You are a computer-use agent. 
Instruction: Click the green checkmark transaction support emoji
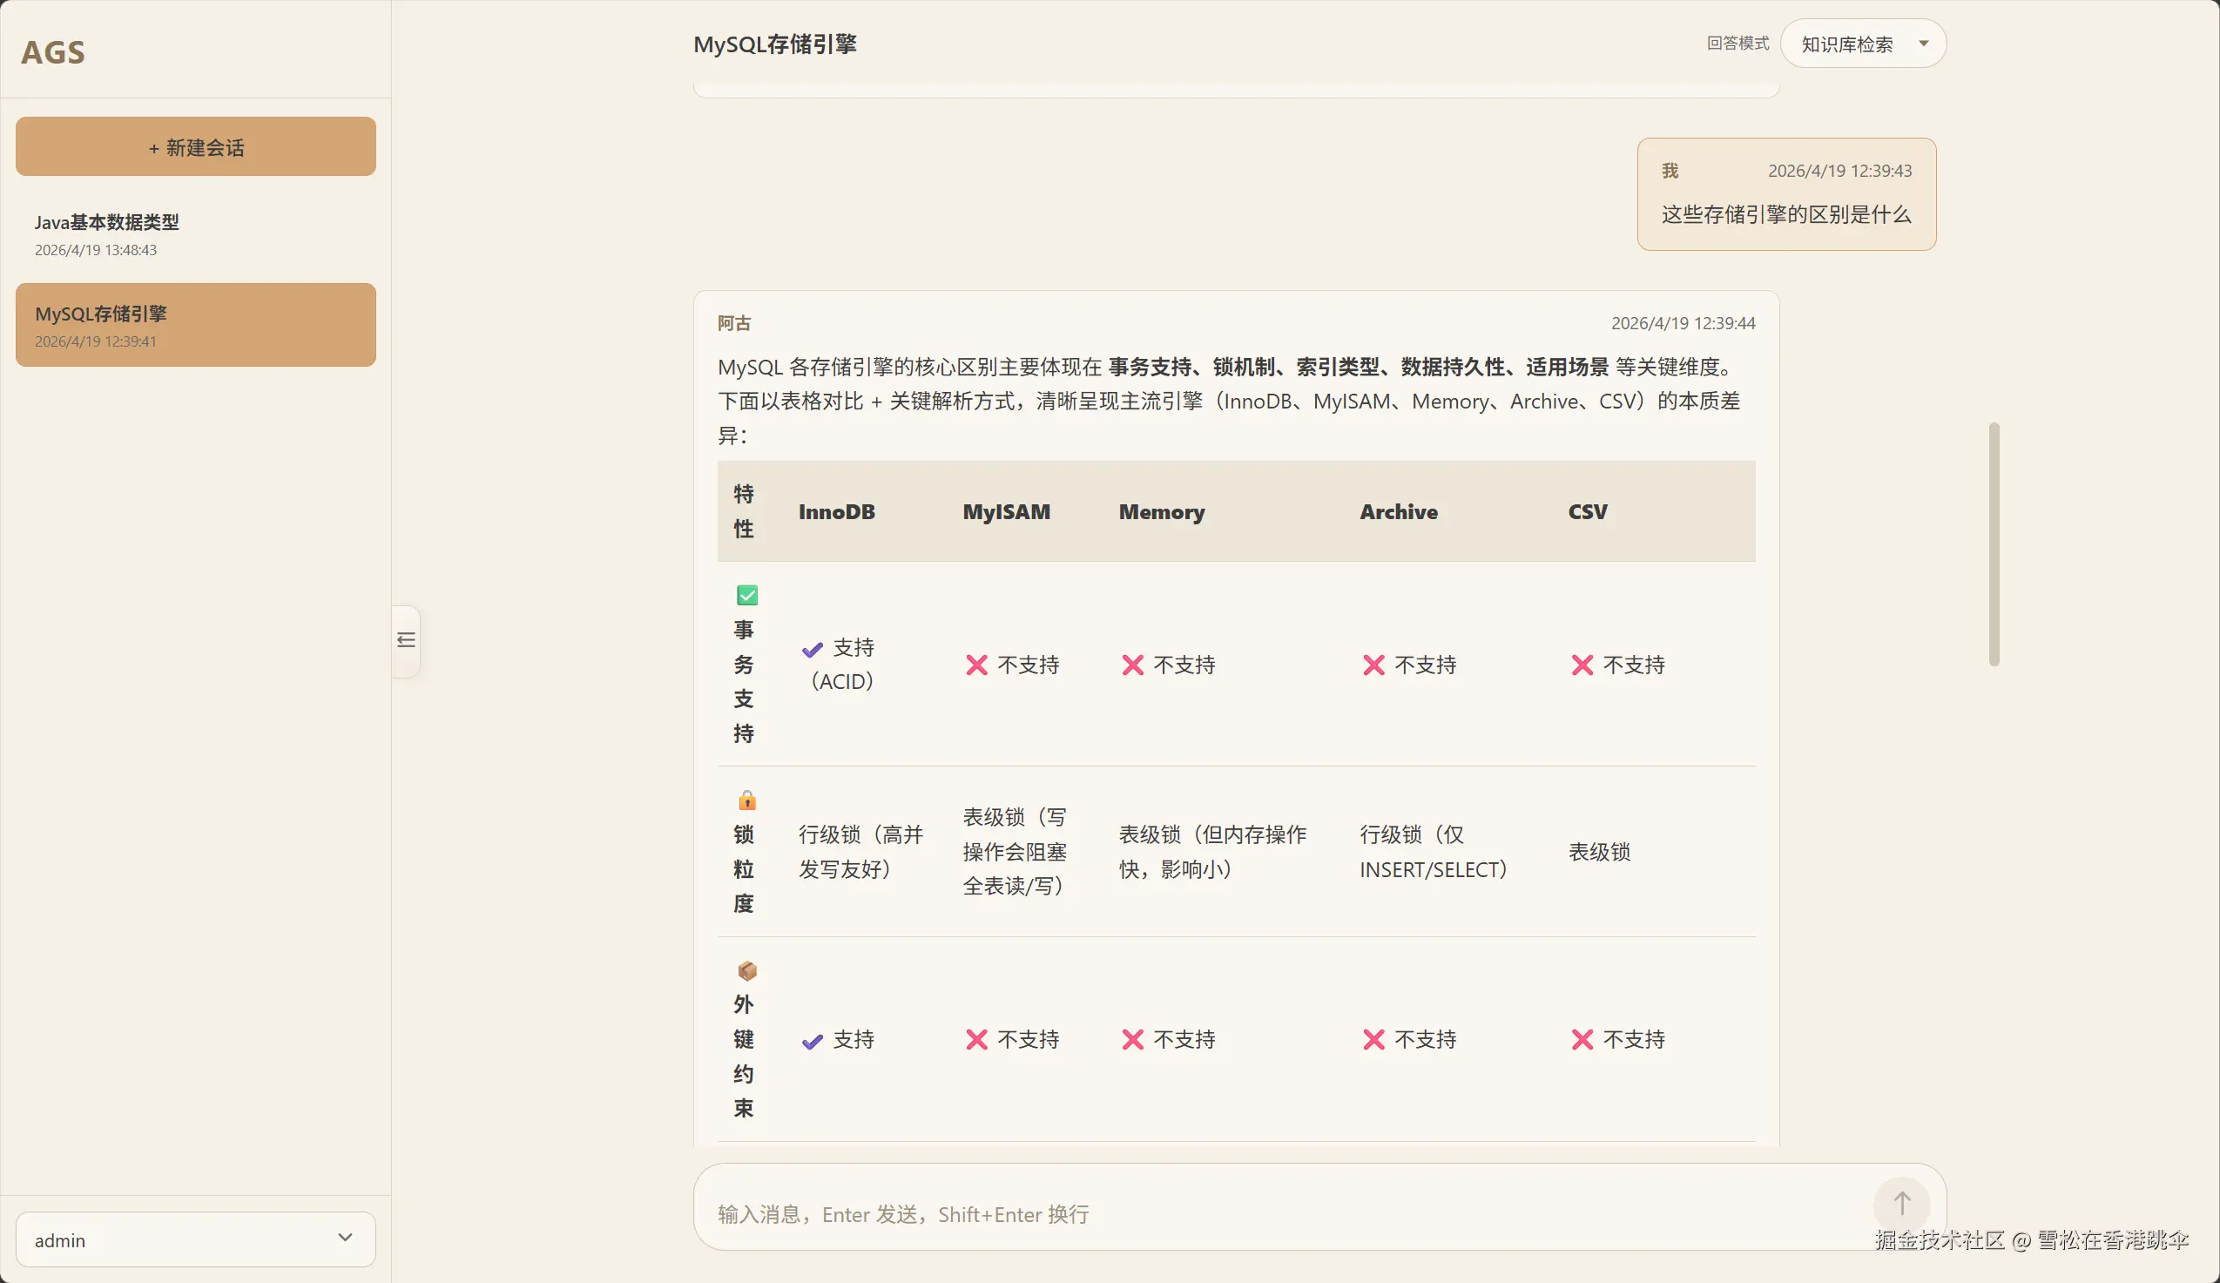click(x=746, y=596)
